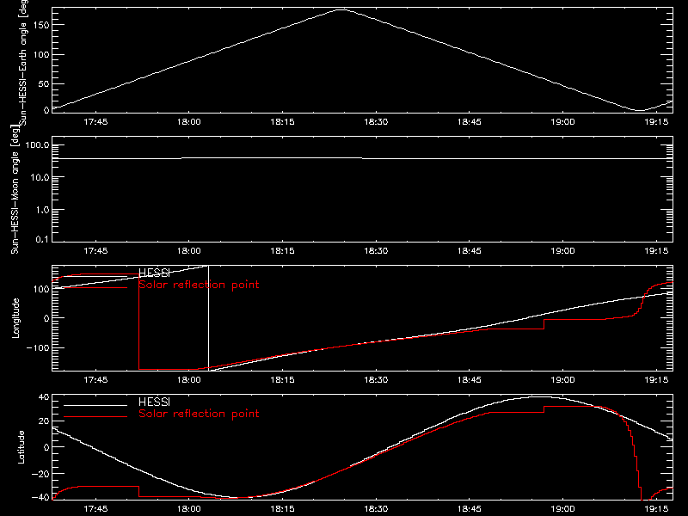Click the 40 tick label on Latitude axis

(44, 397)
